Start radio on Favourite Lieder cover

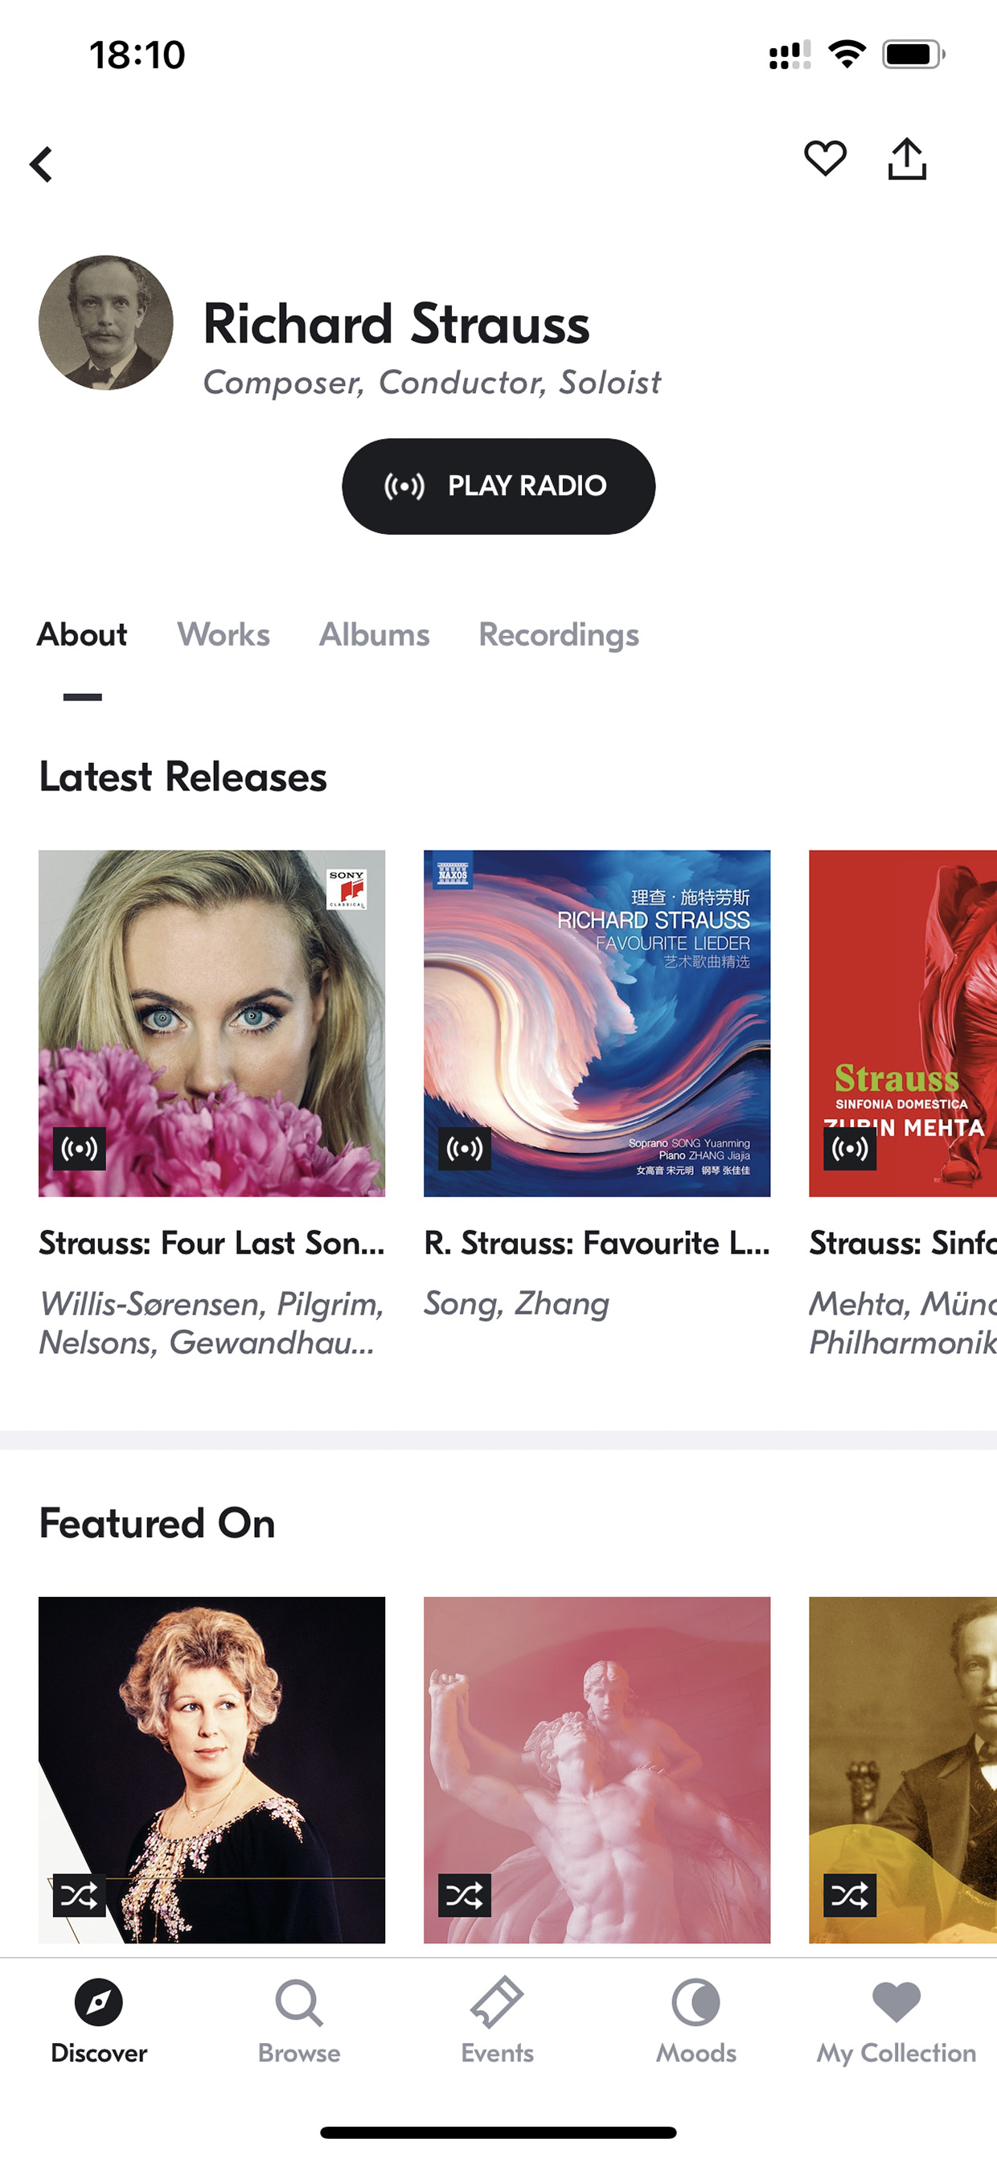coord(465,1148)
